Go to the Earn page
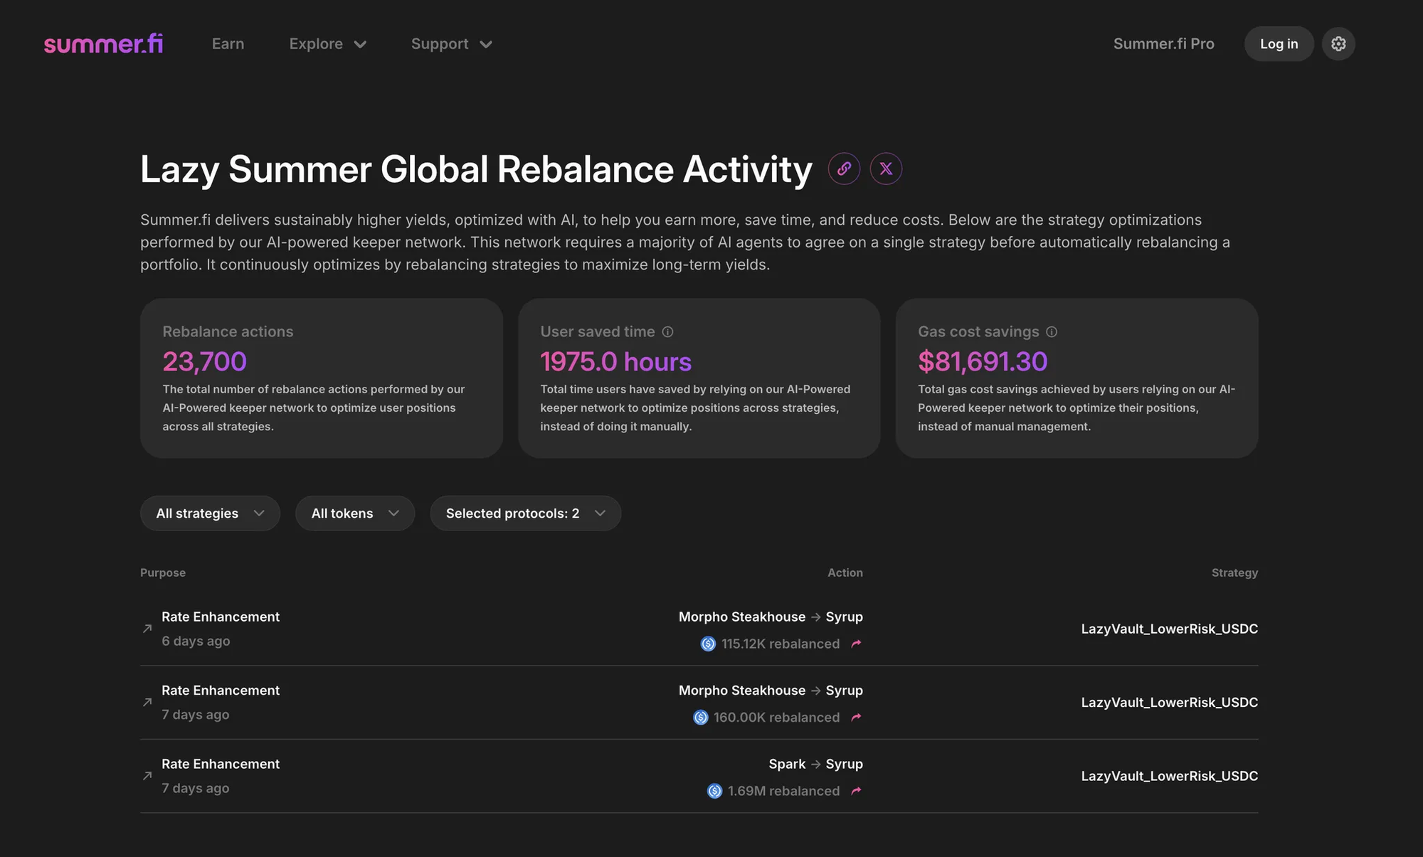Screen dimensions: 1423x857 click(x=228, y=44)
